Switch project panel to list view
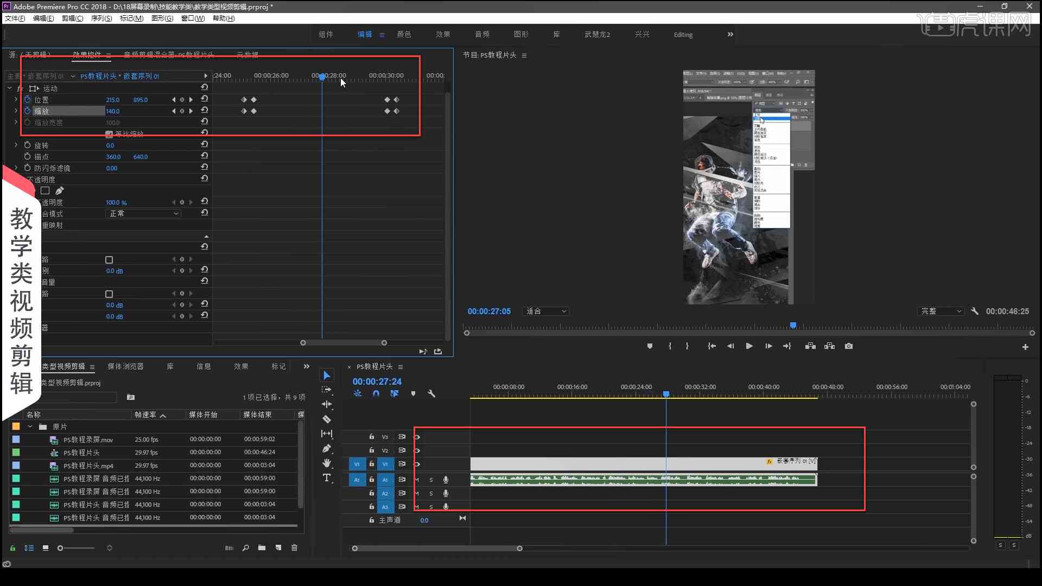The image size is (1042, 586). point(29,548)
